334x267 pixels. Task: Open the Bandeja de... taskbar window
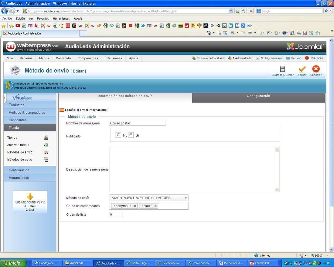click(x=48, y=263)
